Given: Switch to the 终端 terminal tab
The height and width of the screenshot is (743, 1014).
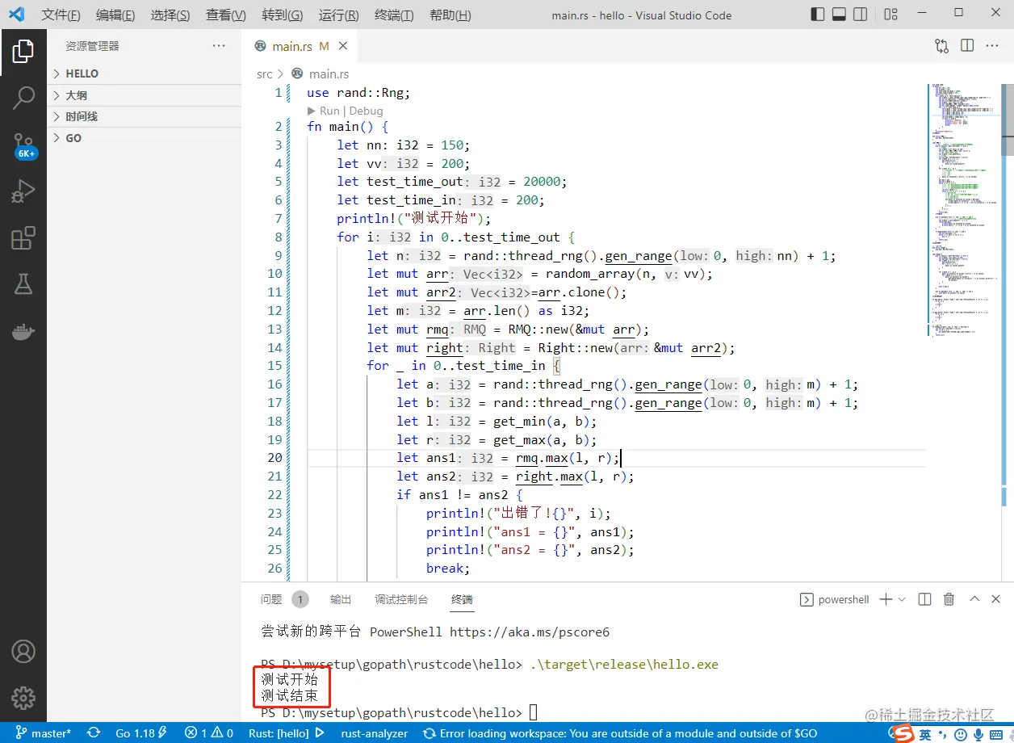Looking at the screenshot, I should pyautogui.click(x=462, y=599).
